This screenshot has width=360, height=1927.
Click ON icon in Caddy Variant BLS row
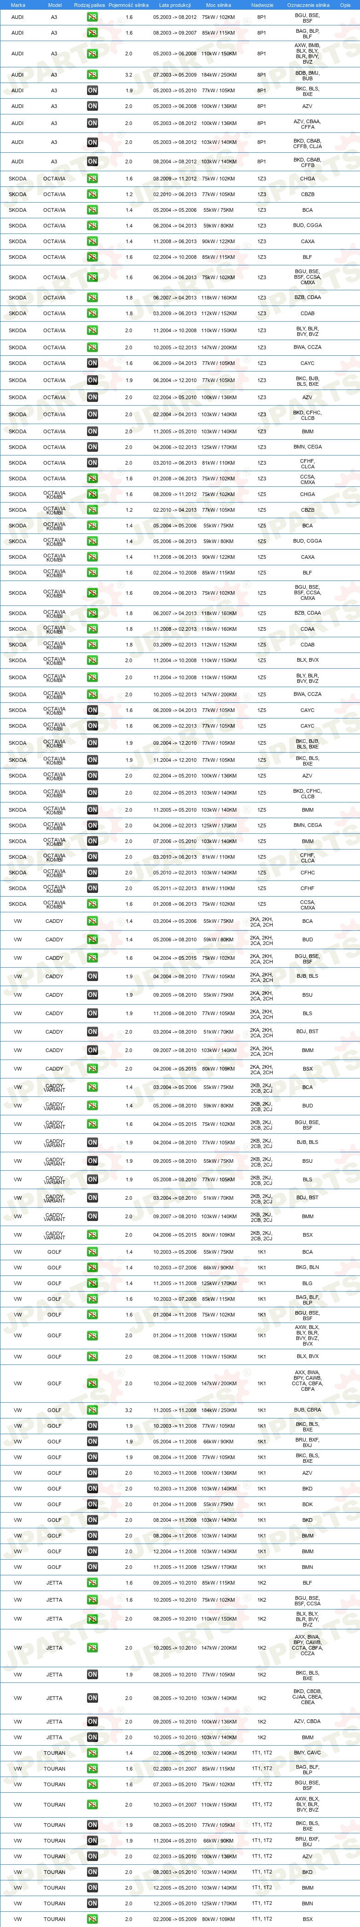92,1180
